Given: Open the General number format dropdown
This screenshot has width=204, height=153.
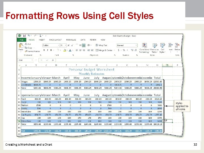Looking at the screenshot, I should [x=136, y=45].
